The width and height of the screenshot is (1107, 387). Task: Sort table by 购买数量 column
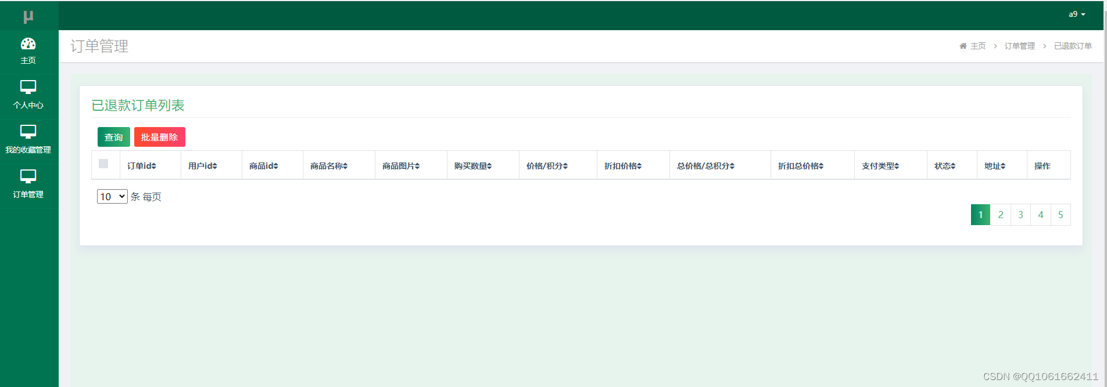pyautogui.click(x=473, y=166)
